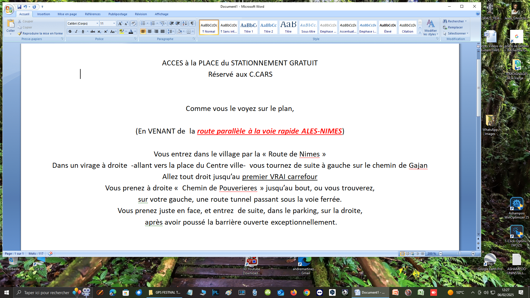Show paragraph marks with pilcrow icon
The height and width of the screenshot is (298, 530).
click(x=192, y=23)
